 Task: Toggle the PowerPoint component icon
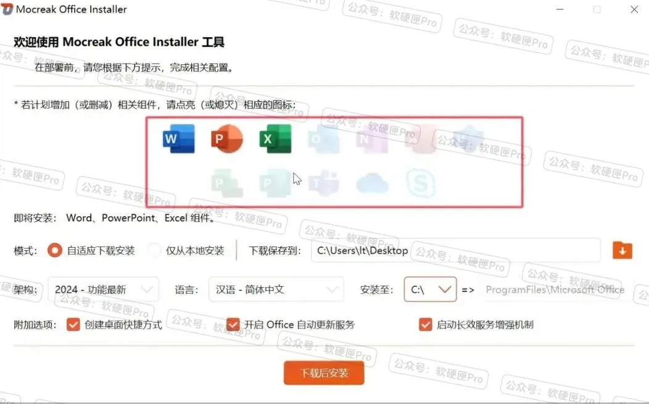pyautogui.click(x=227, y=138)
